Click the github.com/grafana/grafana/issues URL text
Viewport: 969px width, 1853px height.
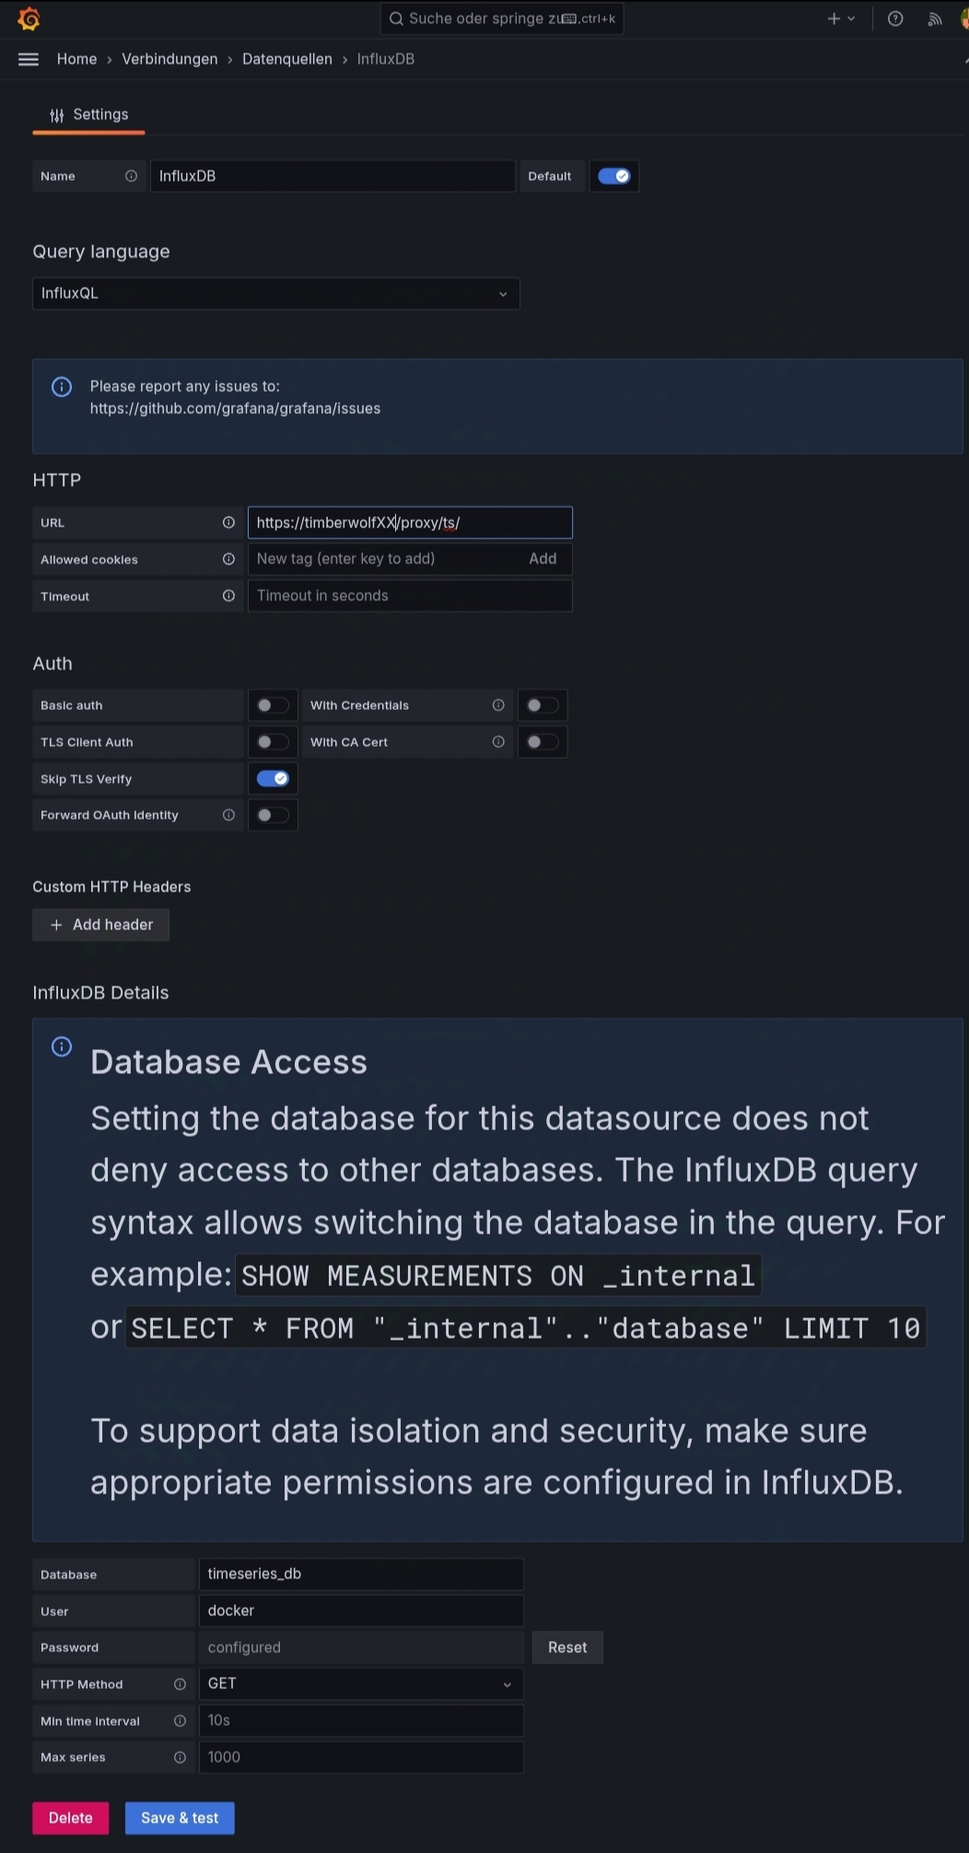coord(235,408)
